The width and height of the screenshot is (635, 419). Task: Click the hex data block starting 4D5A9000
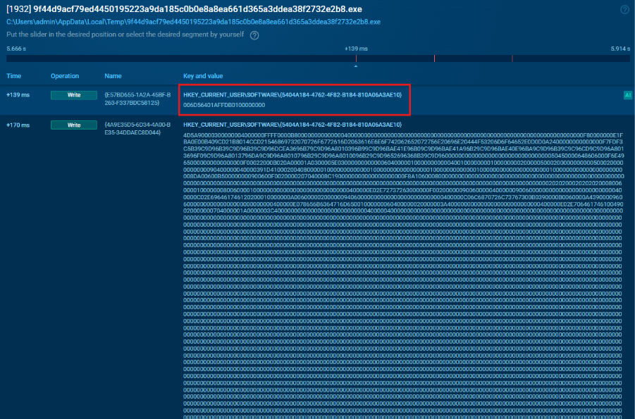pos(403,277)
